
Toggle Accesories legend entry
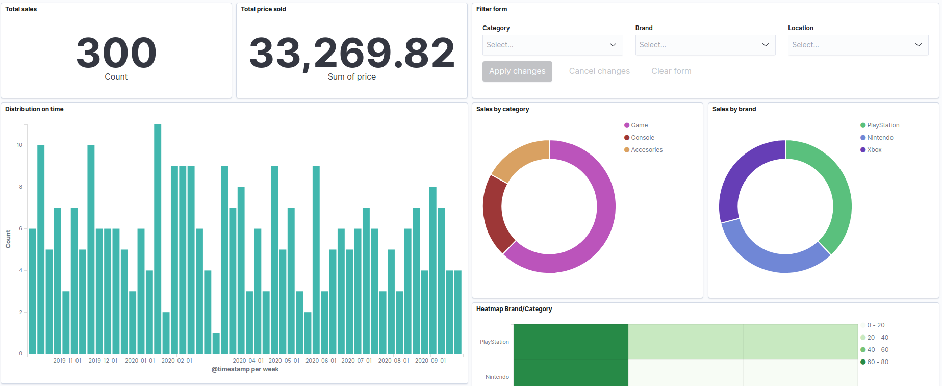(643, 150)
